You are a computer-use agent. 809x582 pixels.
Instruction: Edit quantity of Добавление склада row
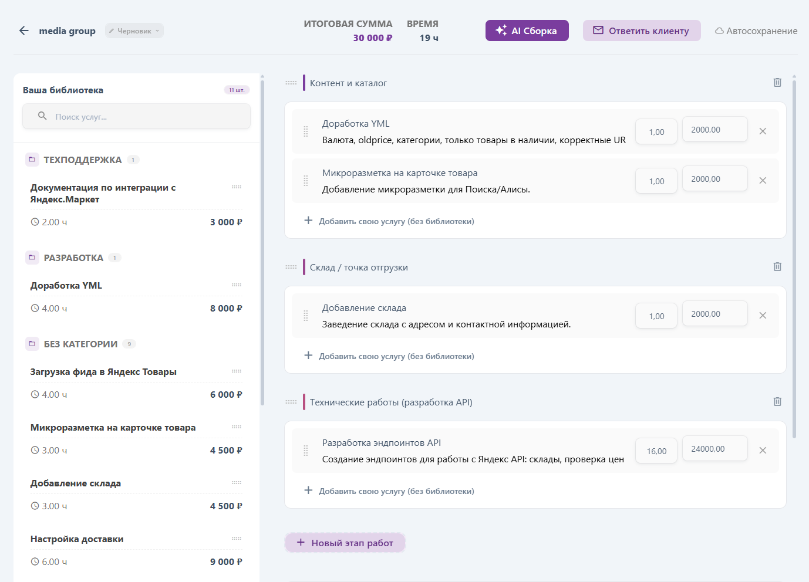click(656, 316)
